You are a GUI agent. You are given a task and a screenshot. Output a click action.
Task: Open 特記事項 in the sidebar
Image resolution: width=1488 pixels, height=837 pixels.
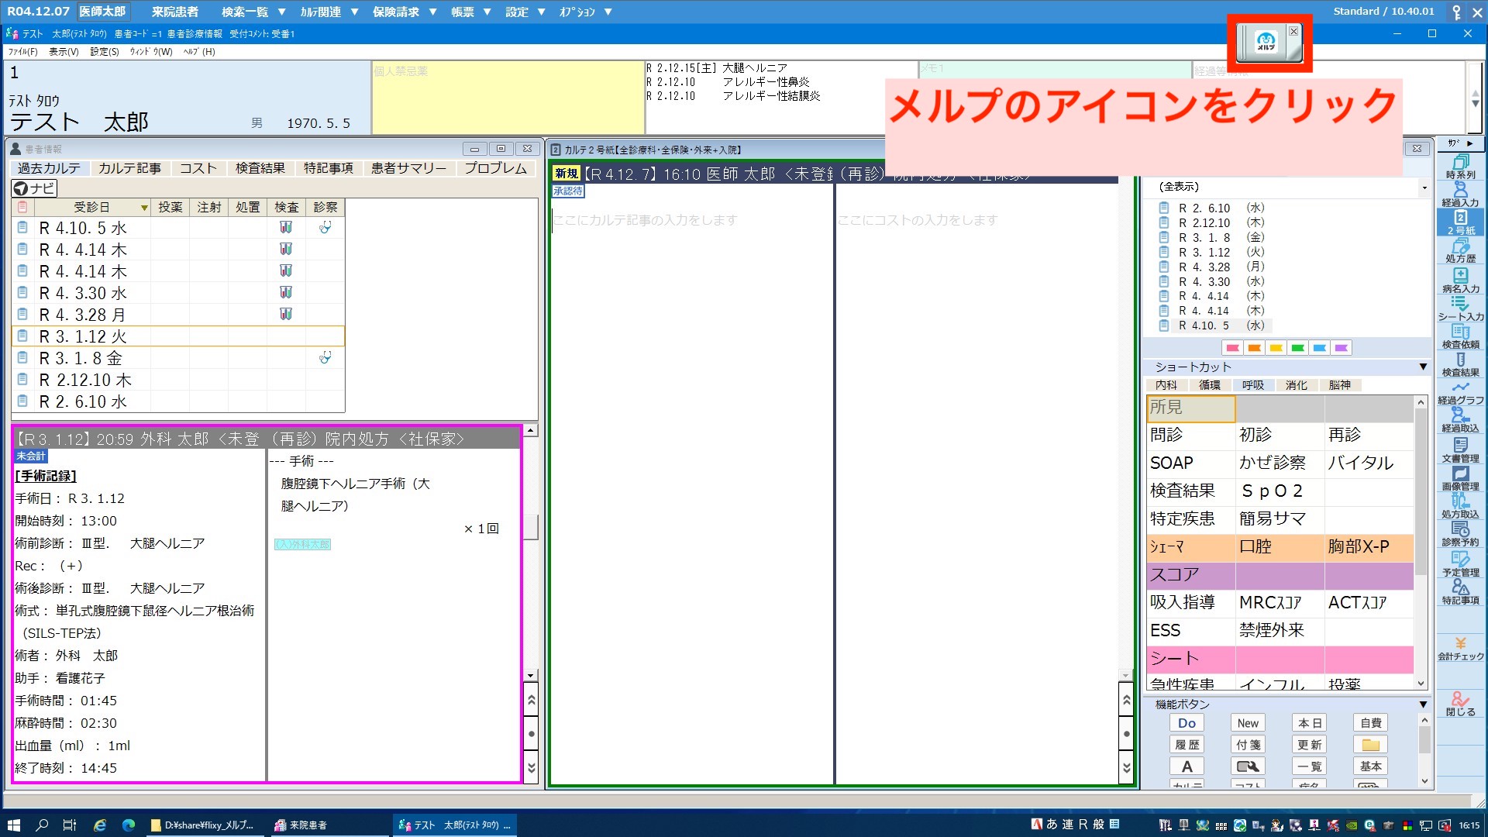click(x=1461, y=592)
